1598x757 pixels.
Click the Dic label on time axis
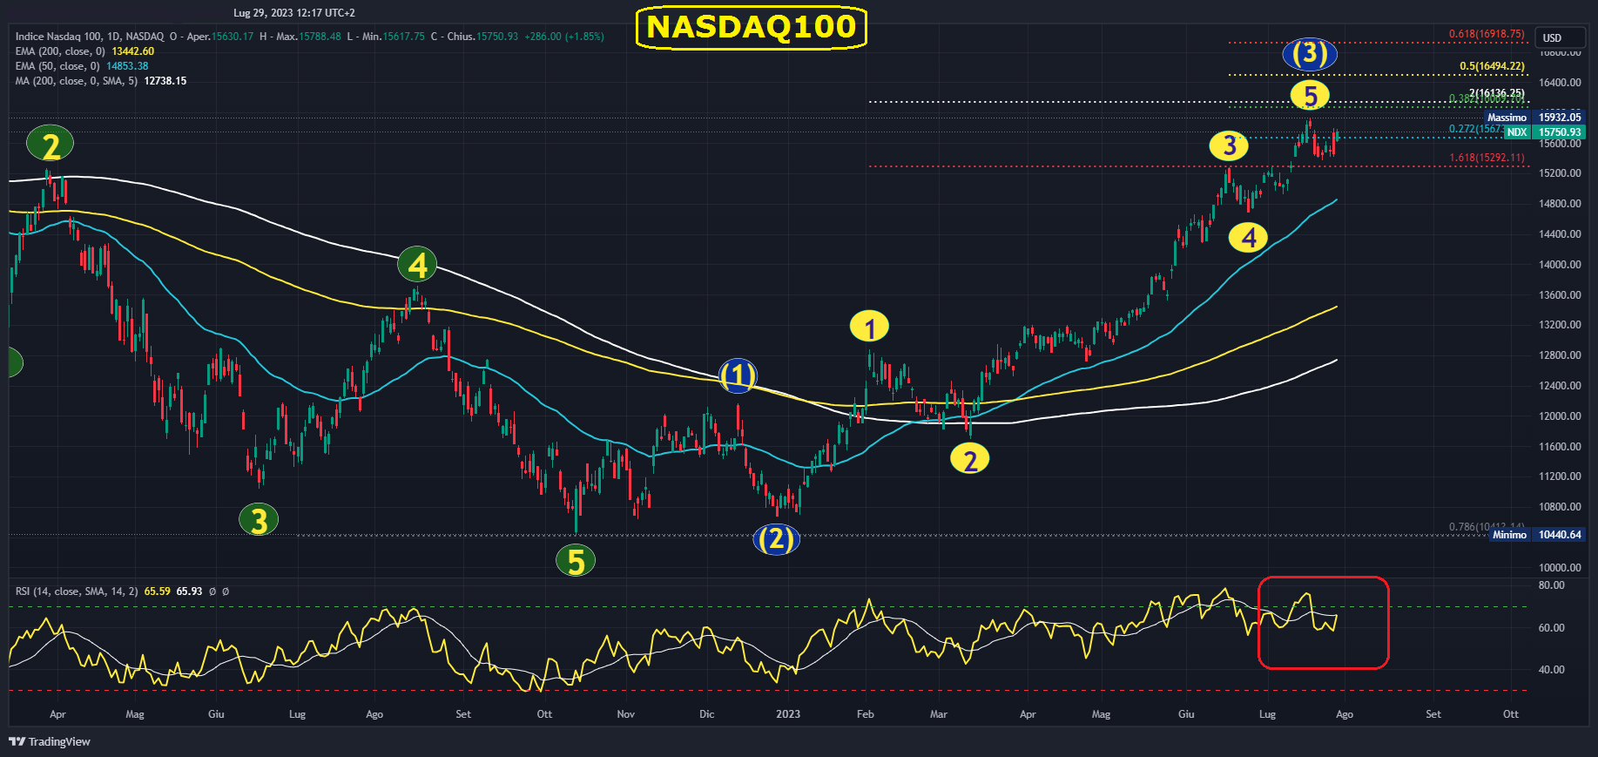pyautogui.click(x=707, y=714)
